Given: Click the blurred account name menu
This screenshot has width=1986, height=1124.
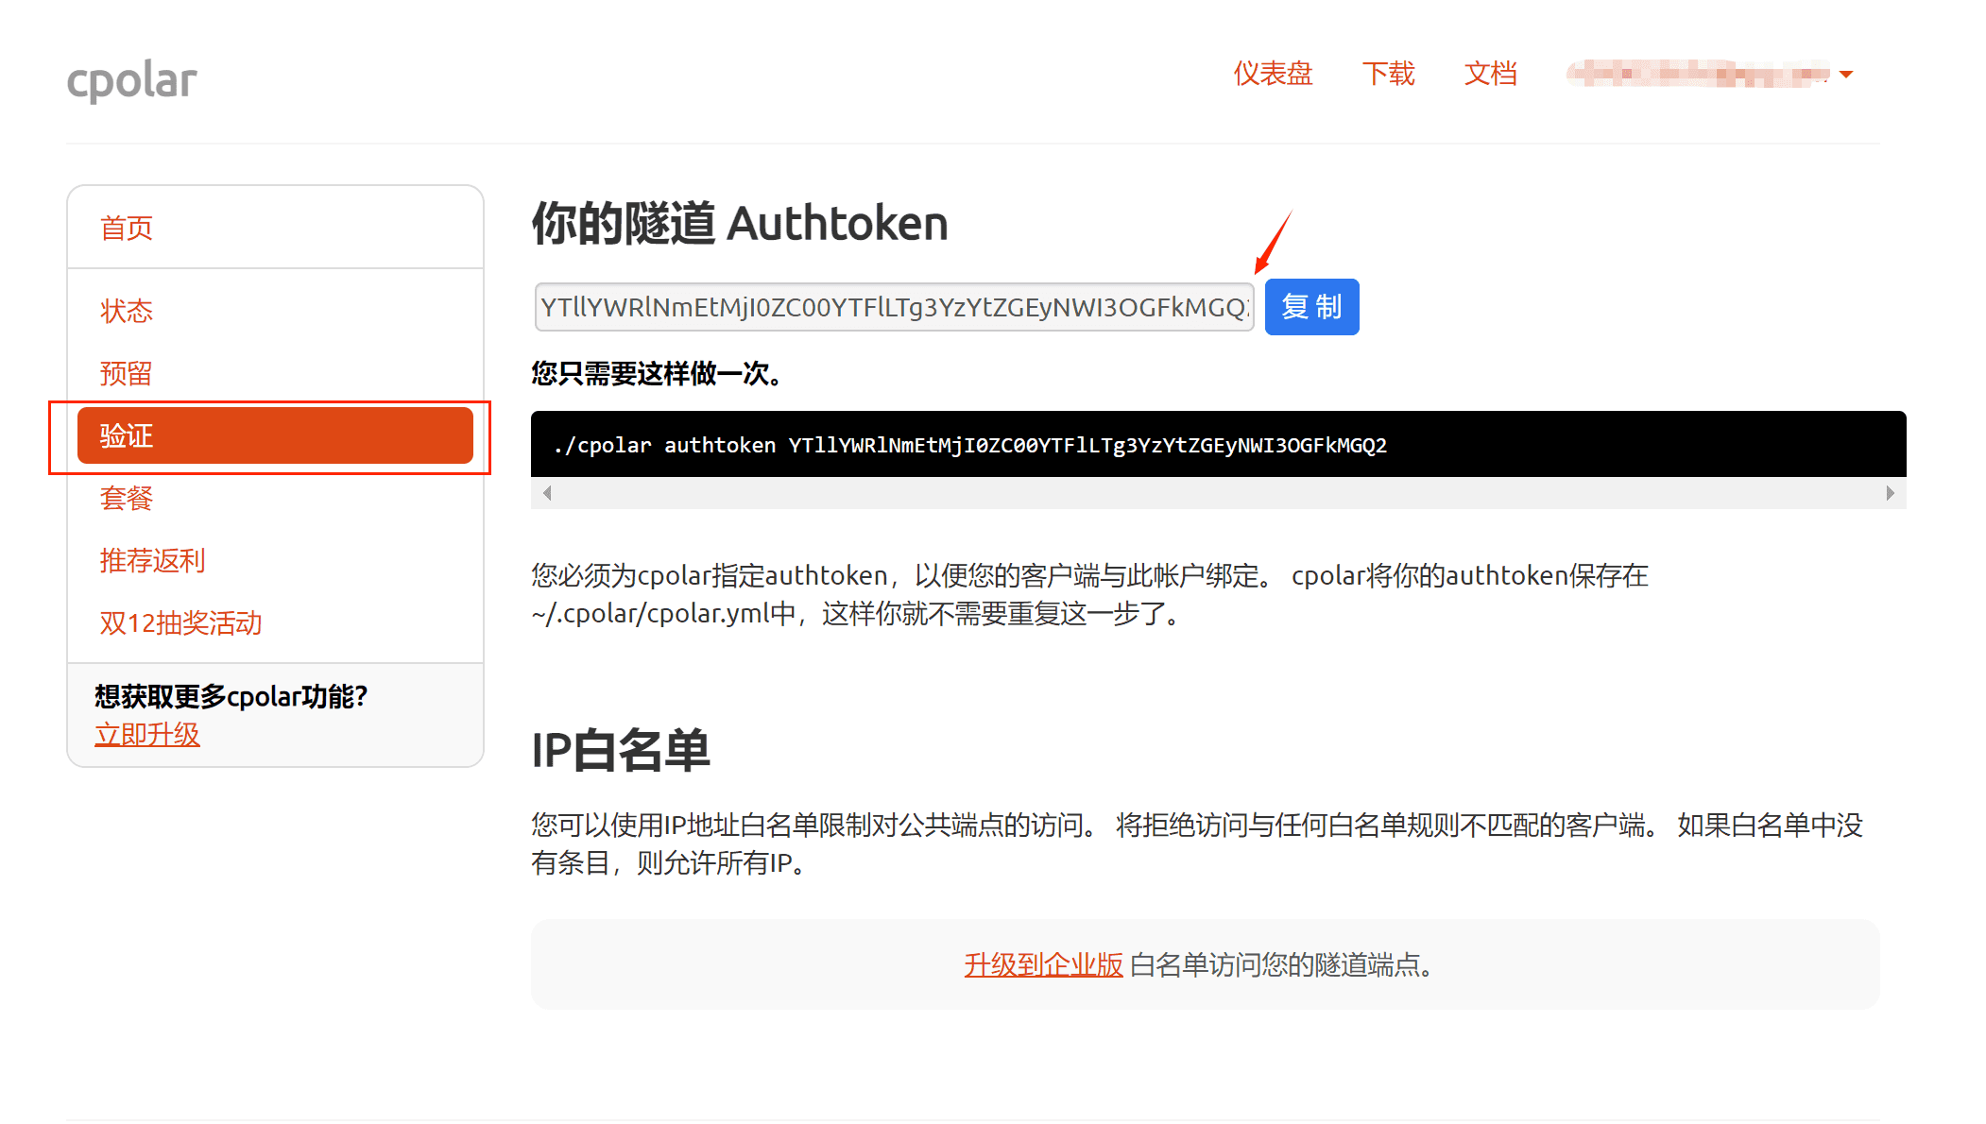Looking at the screenshot, I should [x=1697, y=74].
